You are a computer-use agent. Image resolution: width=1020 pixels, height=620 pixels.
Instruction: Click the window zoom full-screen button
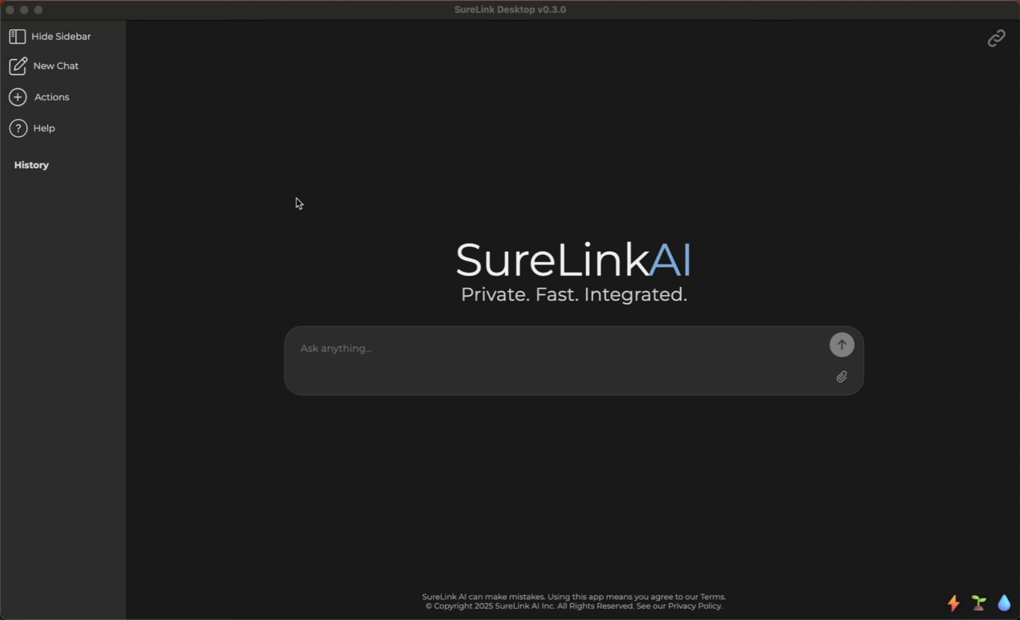pyautogui.click(x=38, y=10)
